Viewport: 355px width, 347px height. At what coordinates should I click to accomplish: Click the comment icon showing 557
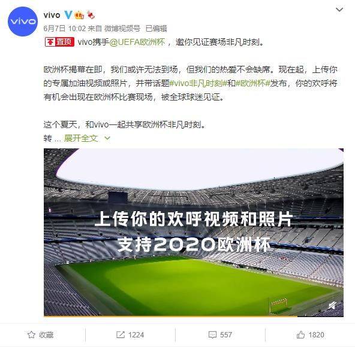tap(212, 334)
